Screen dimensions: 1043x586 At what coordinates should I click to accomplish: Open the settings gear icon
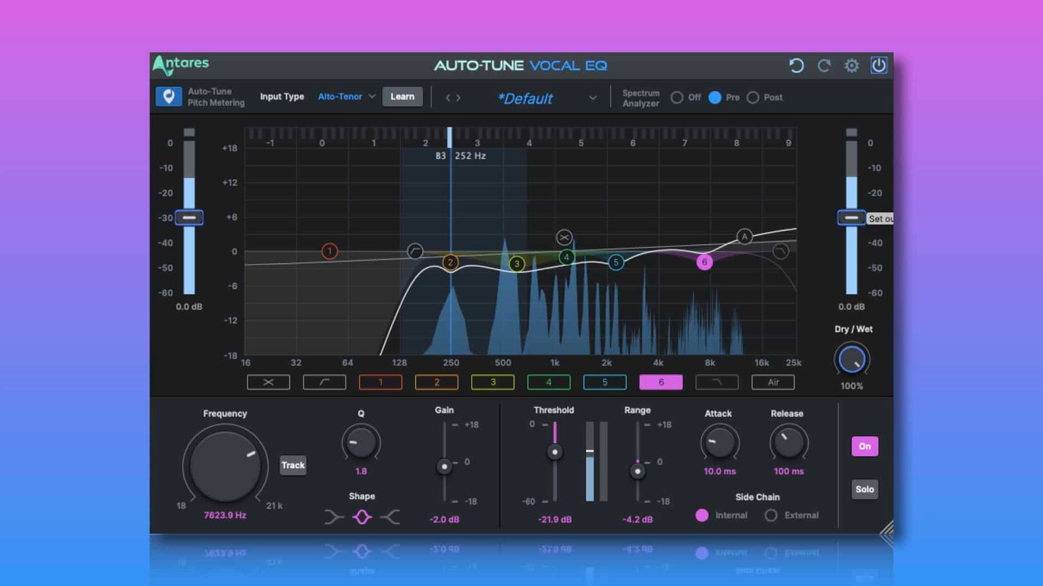(851, 65)
